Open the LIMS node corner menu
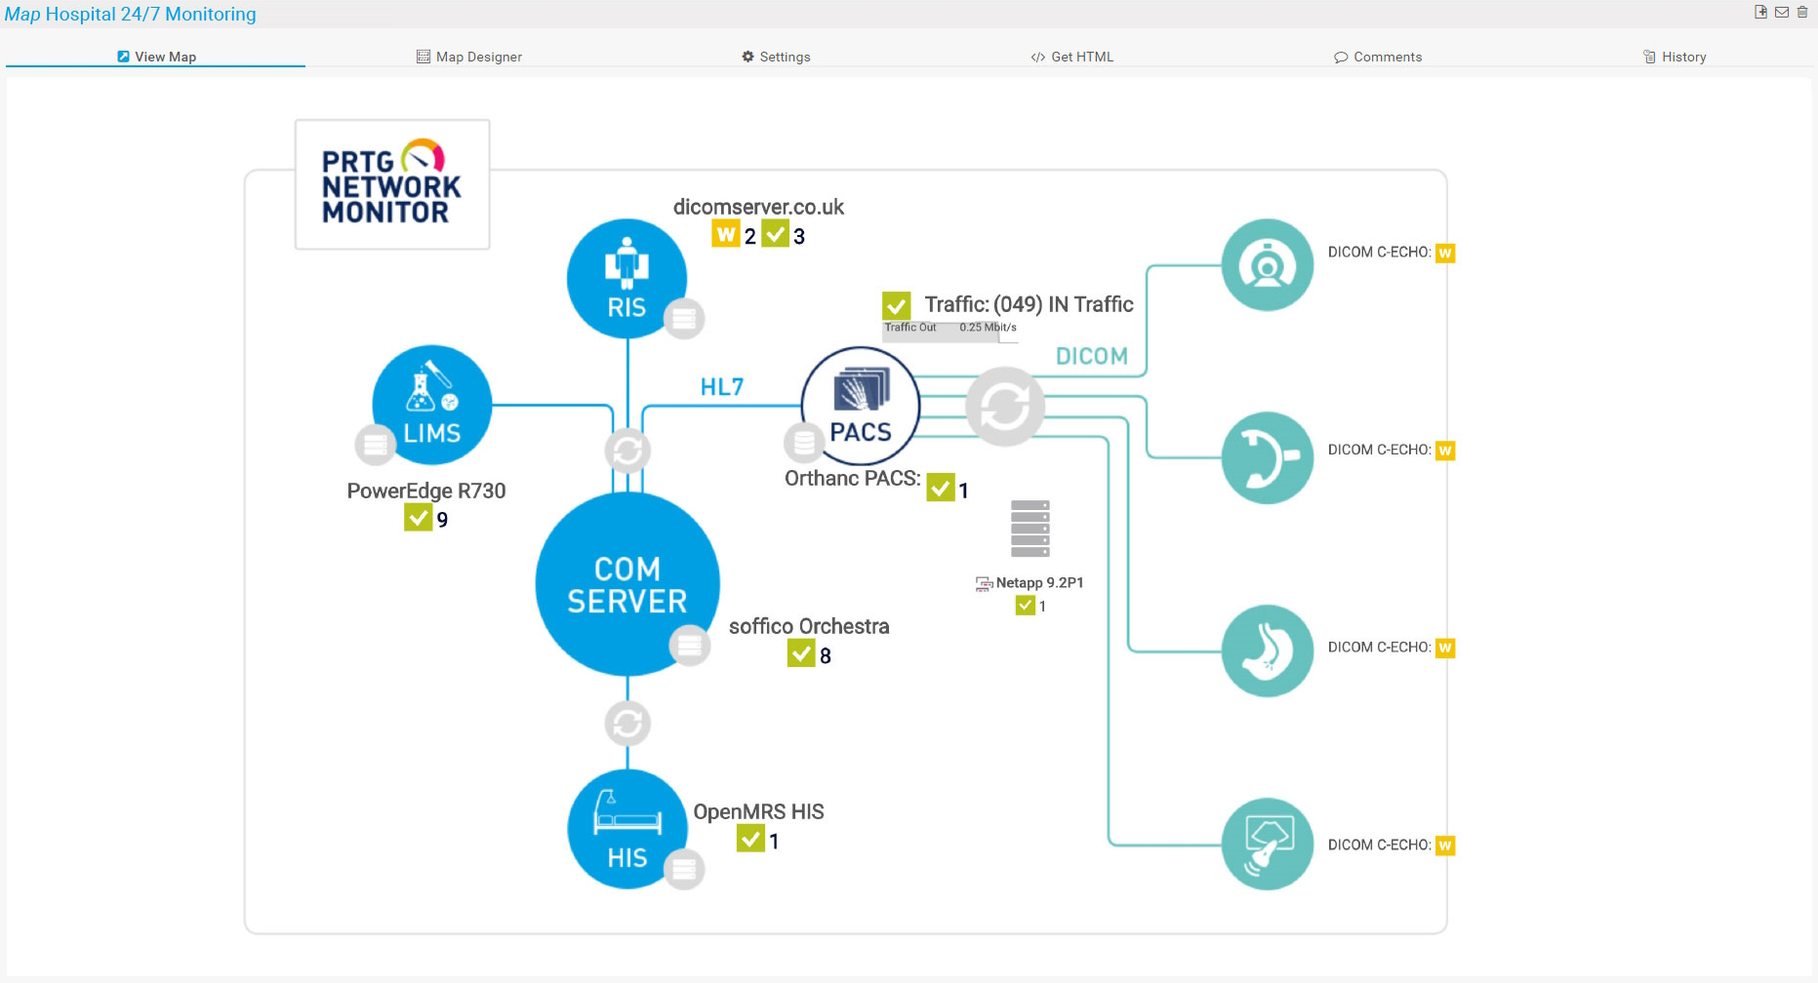1818x983 pixels. pos(375,445)
